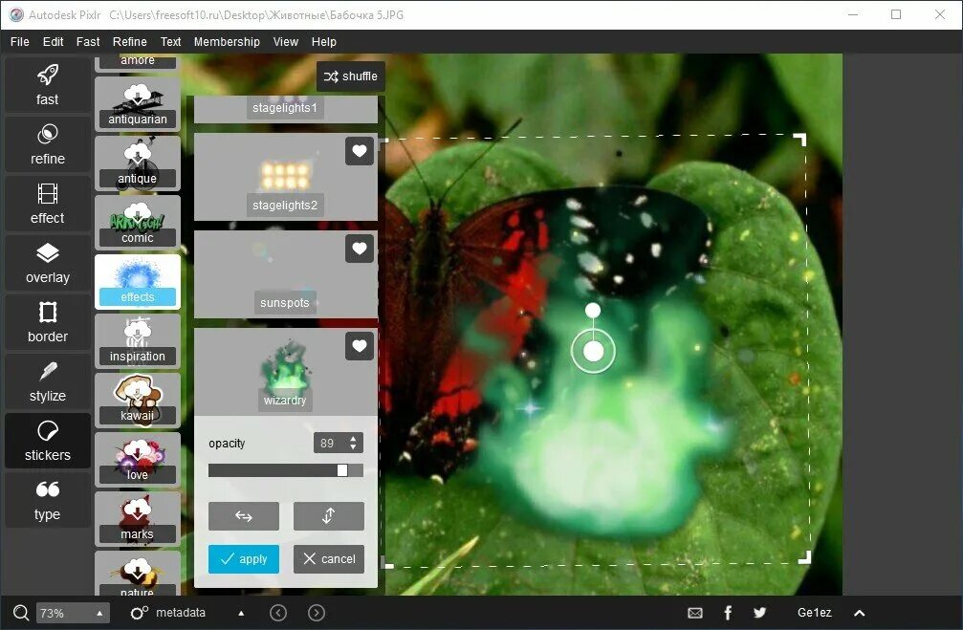The height and width of the screenshot is (630, 963).
Task: Click the Ge1ez username
Action: [815, 613]
